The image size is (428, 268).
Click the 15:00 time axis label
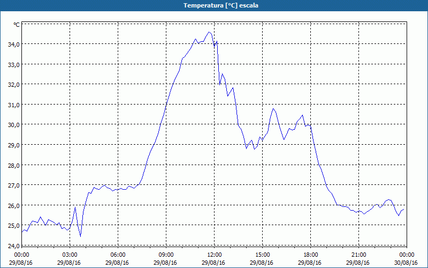tap(262, 255)
